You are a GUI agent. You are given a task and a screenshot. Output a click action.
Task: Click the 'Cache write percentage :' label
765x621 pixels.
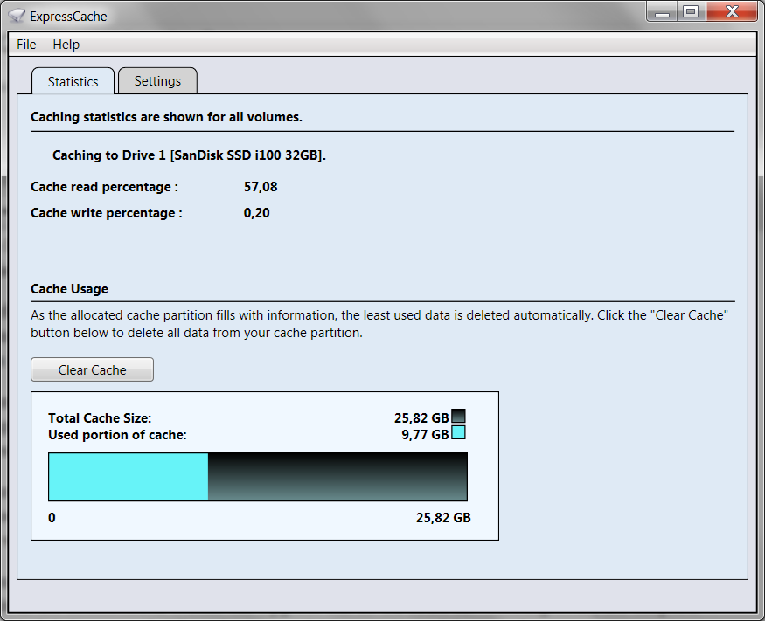pyautogui.click(x=107, y=213)
